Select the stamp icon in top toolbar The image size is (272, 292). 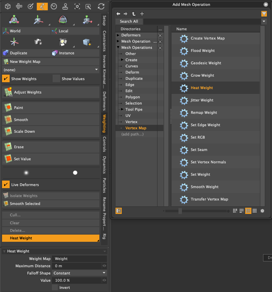[x=65, y=6]
